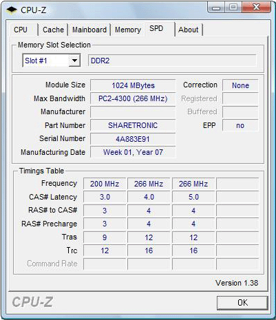276x320 pixels.
Task: Click the Memory Slot Selection group title
Action: 54,45
